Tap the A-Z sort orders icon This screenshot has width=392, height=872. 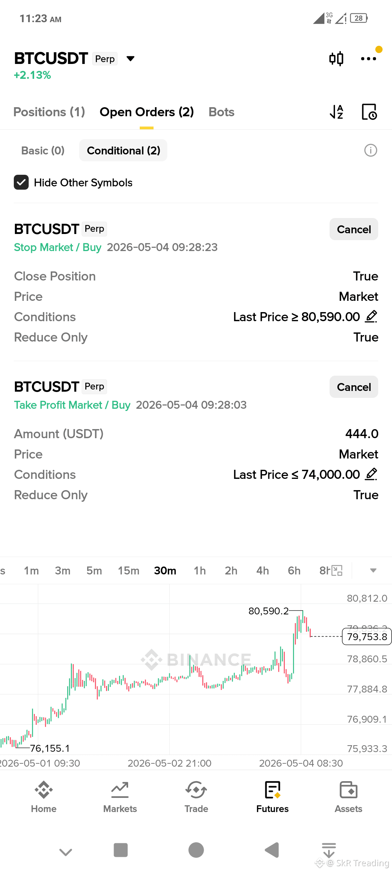tap(336, 112)
